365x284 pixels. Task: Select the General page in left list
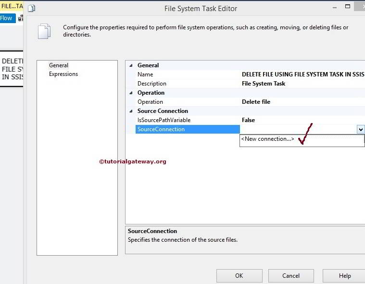tap(59, 65)
